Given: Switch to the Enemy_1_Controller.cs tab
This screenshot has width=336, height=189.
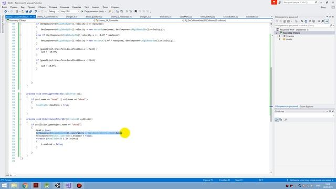Looking at the screenshot, I should [x=47, y=16].
